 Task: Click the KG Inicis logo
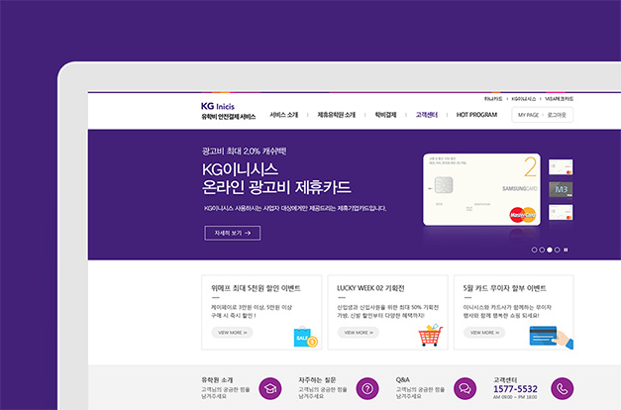click(x=218, y=106)
